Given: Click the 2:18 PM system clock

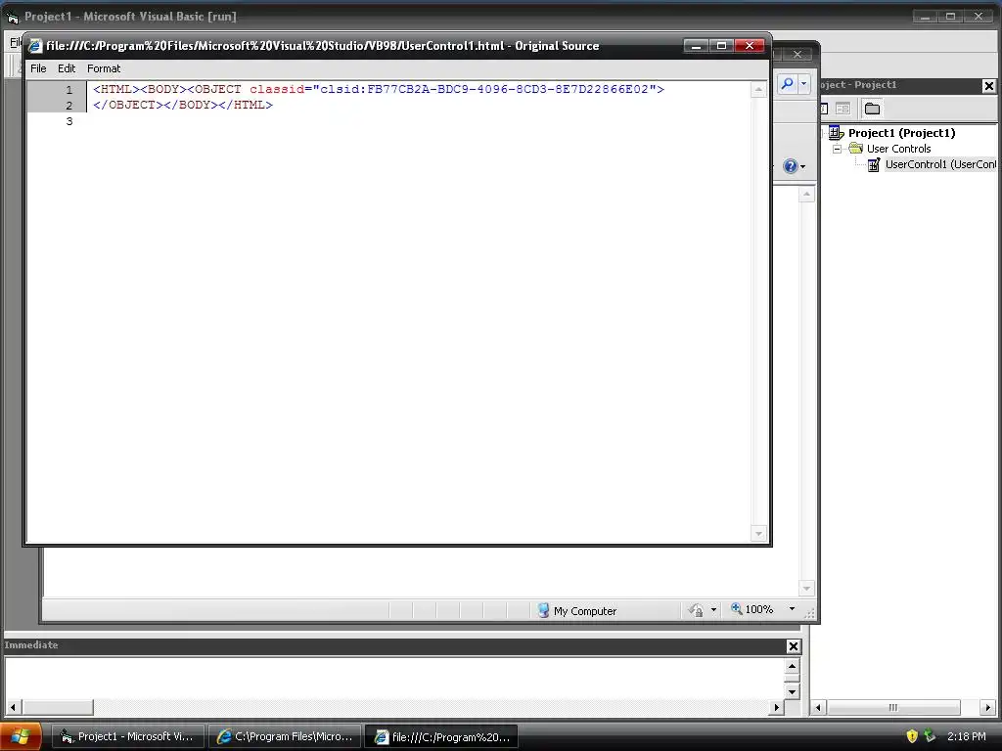Looking at the screenshot, I should [x=966, y=736].
